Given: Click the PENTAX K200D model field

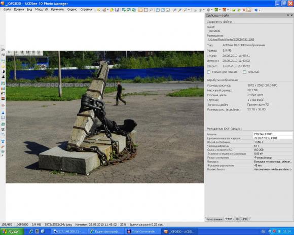Looking at the screenshot, I should click(x=273, y=134).
